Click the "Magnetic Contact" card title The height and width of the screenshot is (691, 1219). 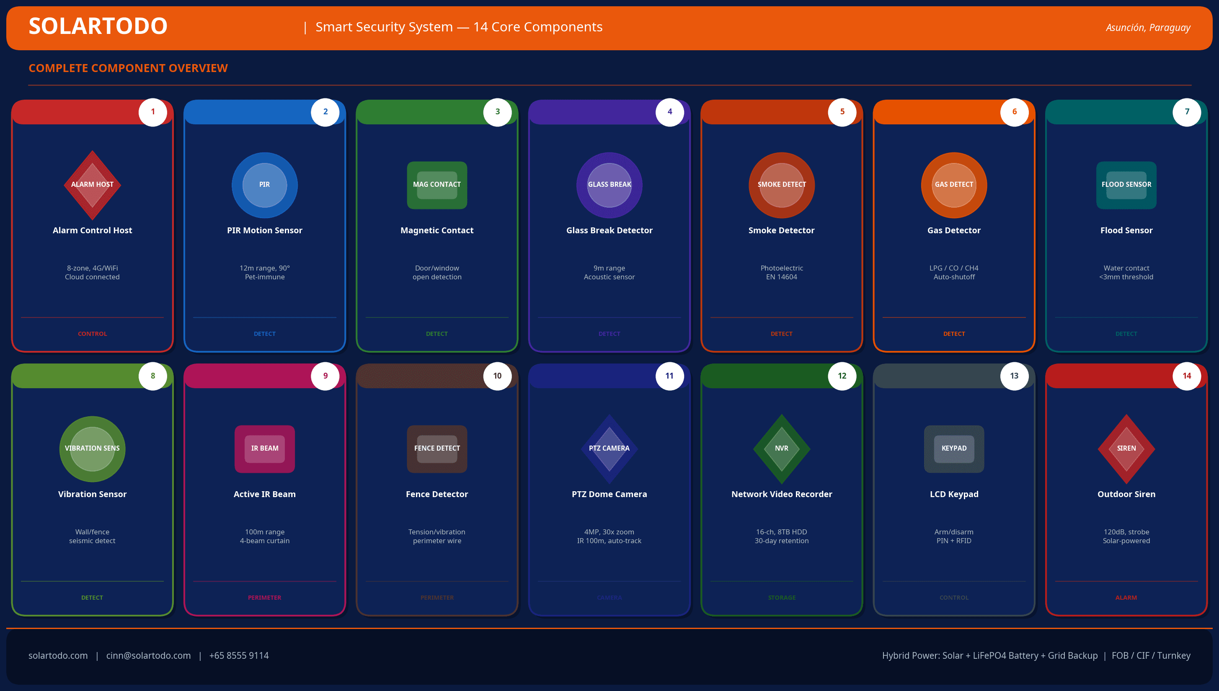[437, 231]
